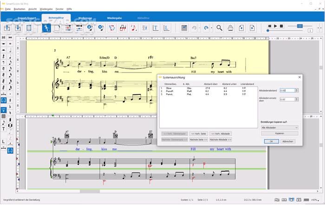Go to next page icon
This screenshot has height=205, width=325.
(252, 28)
